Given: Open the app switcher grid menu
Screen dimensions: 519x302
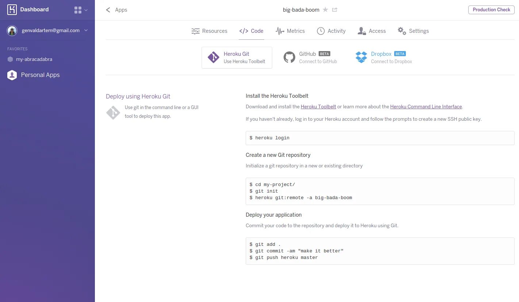Looking at the screenshot, I should click(x=78, y=10).
